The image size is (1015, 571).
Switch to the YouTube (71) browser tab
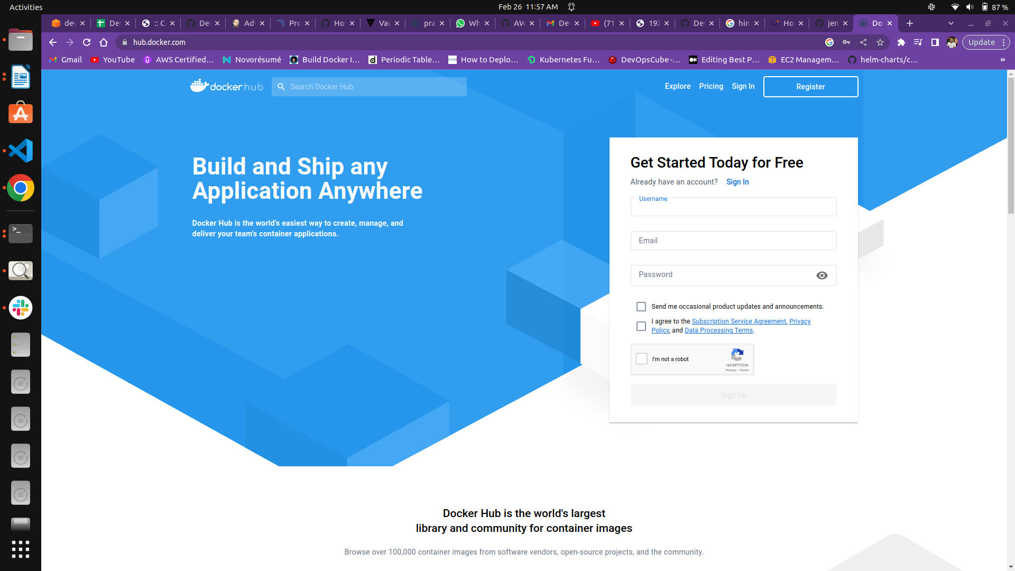pos(607,23)
